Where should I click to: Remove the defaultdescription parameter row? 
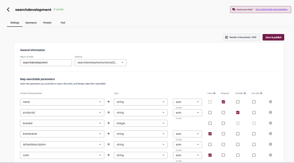point(270,144)
